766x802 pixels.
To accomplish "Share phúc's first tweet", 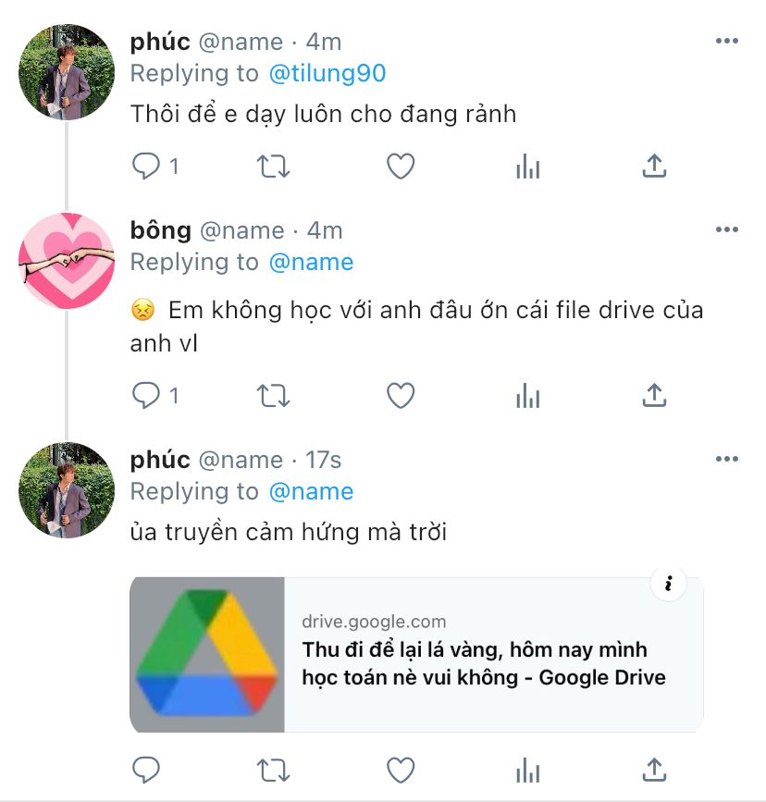I will click(x=654, y=167).
